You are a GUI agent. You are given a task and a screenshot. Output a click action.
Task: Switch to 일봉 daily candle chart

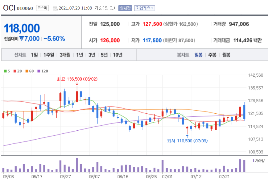click(198, 55)
